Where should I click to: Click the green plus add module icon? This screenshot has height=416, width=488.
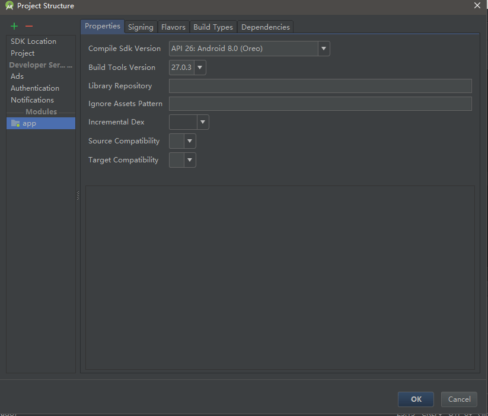coord(14,26)
